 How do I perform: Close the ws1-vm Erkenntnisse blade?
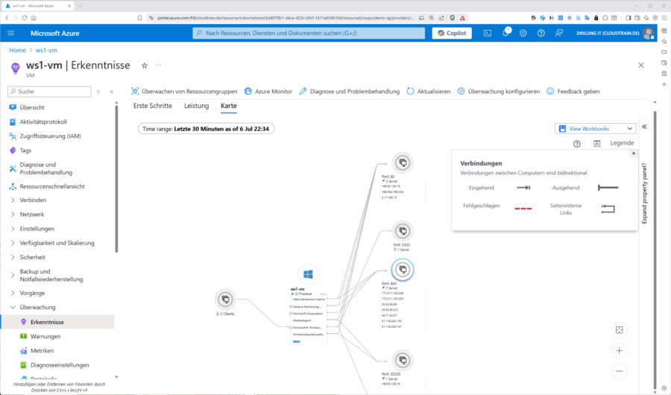tap(641, 66)
